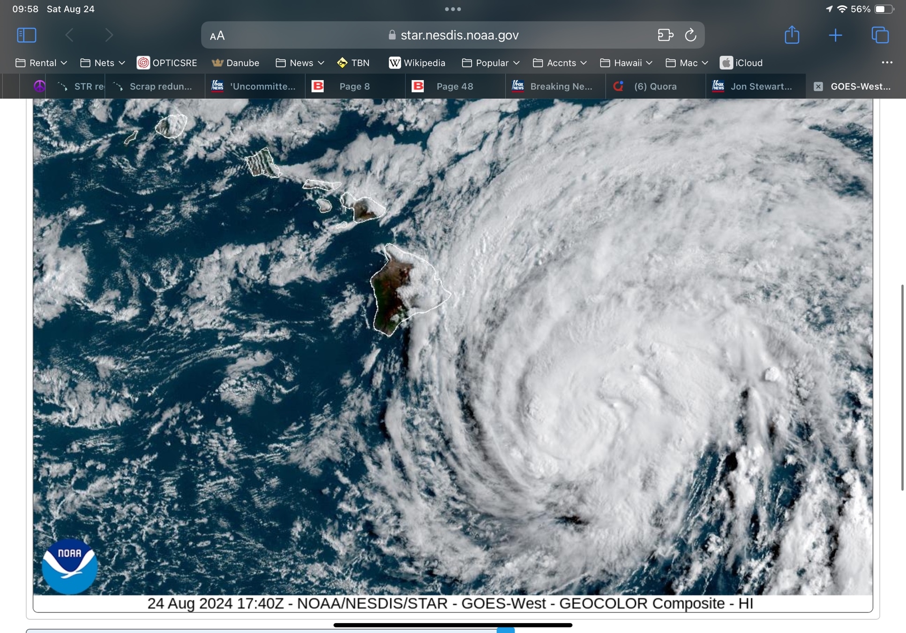
Task: Toggle the Safari sidebar icon
Action: tap(26, 35)
